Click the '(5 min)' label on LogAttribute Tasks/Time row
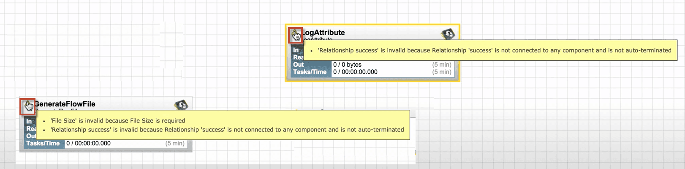685x169 pixels. pyautogui.click(x=442, y=72)
